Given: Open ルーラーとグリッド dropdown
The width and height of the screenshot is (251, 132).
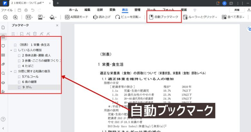Looking at the screenshot, I should tap(200, 17).
